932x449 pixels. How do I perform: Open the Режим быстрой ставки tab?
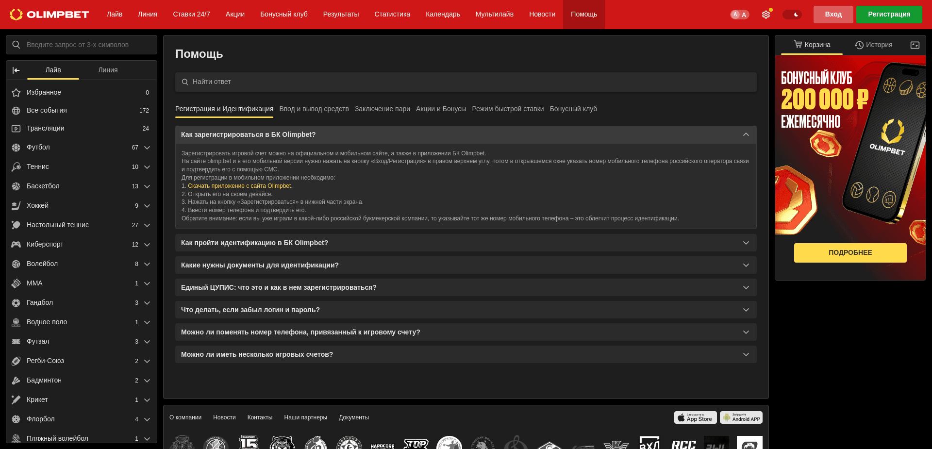[x=508, y=109]
